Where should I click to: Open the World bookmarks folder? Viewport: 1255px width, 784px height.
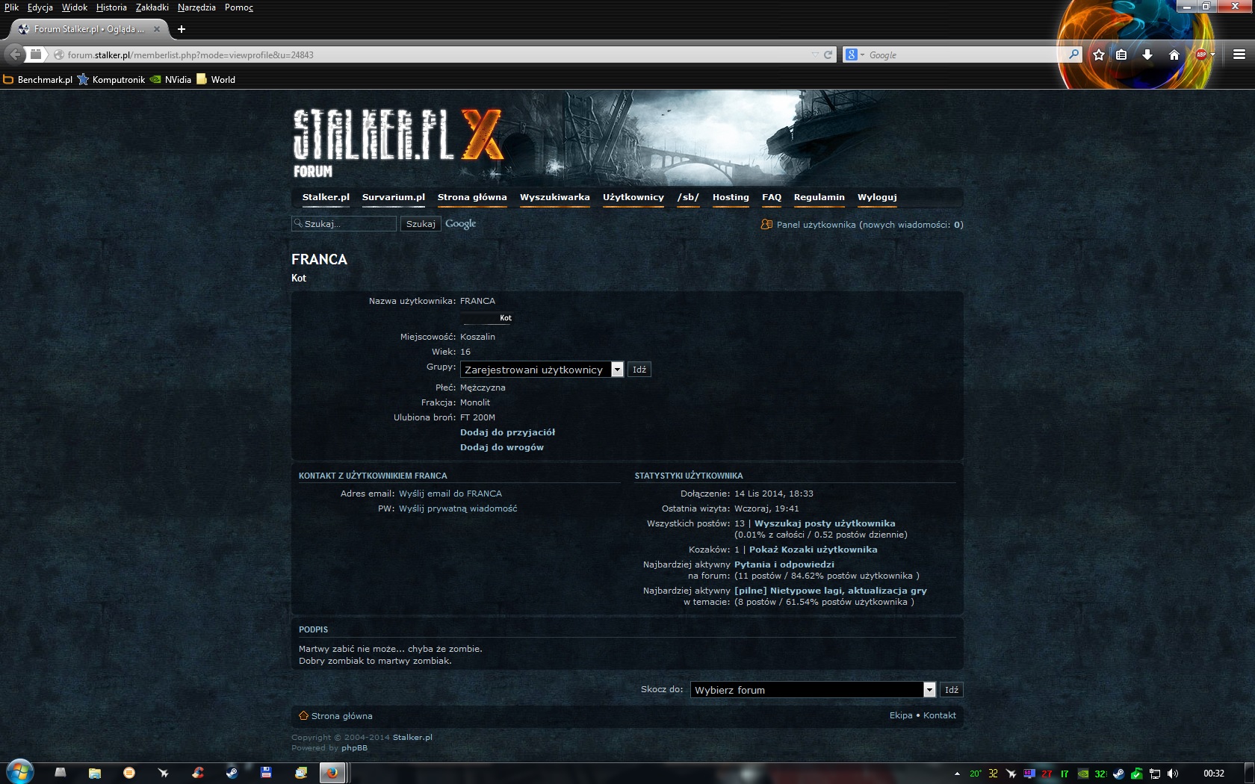click(216, 80)
